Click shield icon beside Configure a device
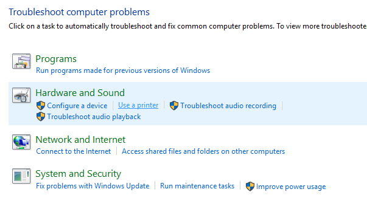The width and height of the screenshot is (367, 220). pyautogui.click(x=41, y=106)
